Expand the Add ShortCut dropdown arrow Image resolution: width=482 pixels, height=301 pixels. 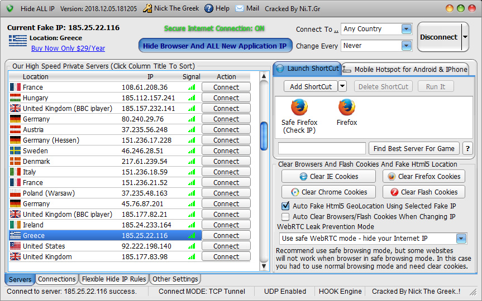342,86
